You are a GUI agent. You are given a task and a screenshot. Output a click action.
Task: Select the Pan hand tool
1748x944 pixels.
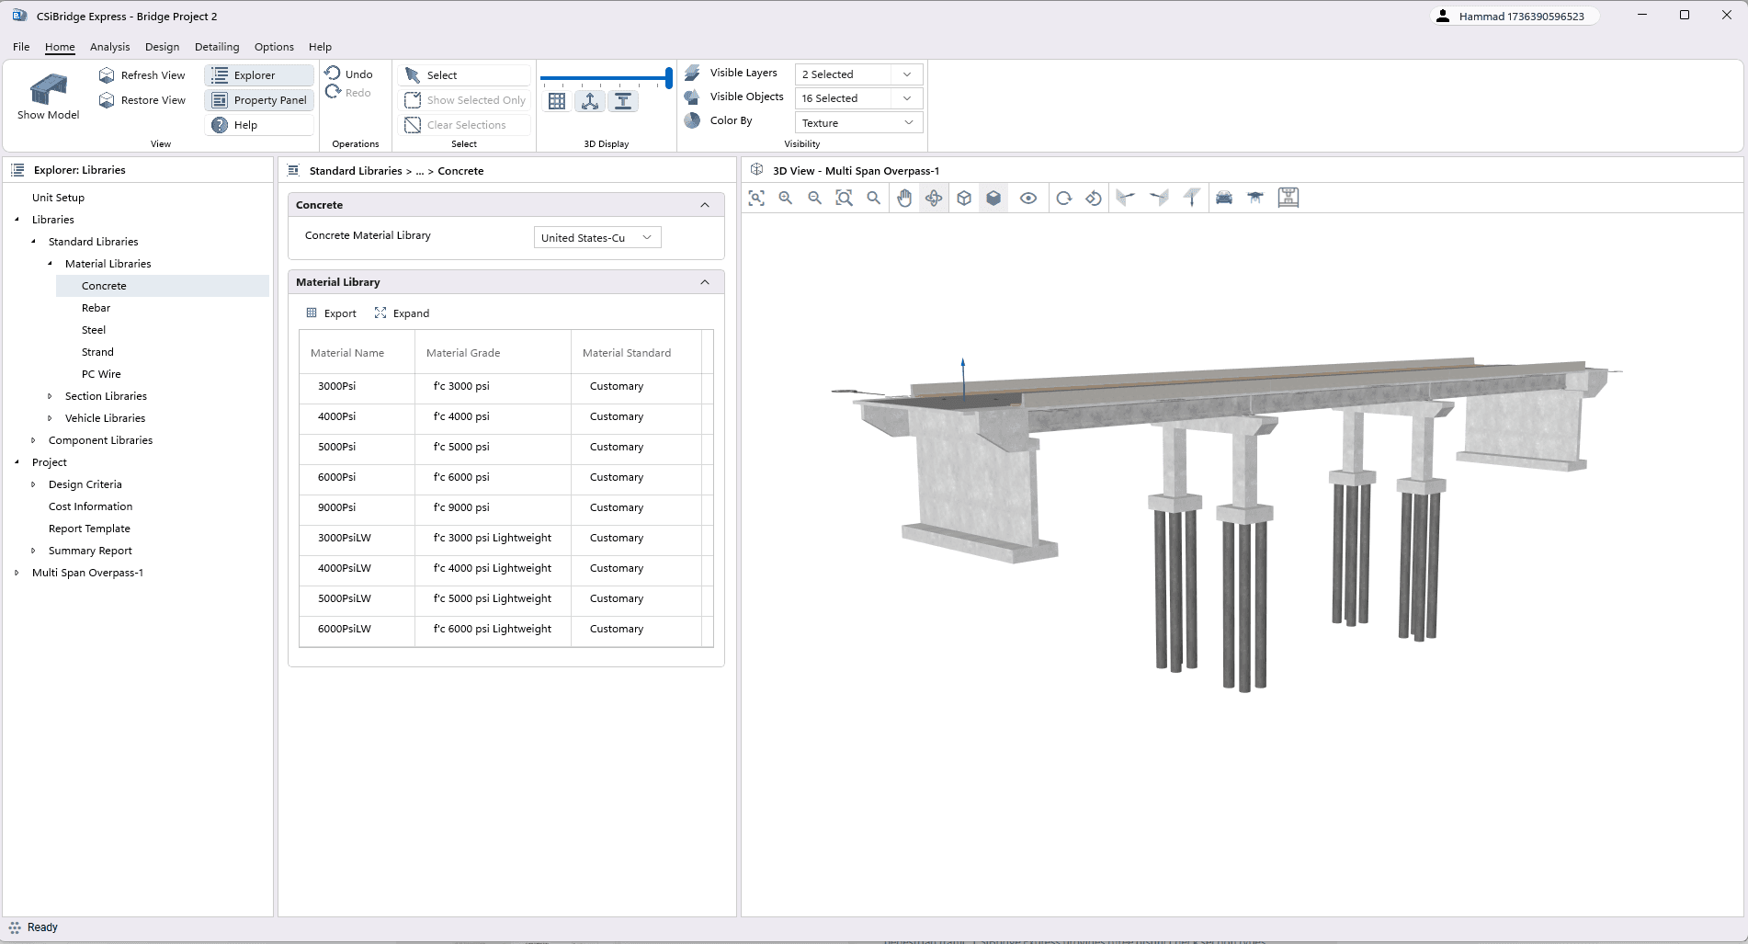click(x=904, y=198)
